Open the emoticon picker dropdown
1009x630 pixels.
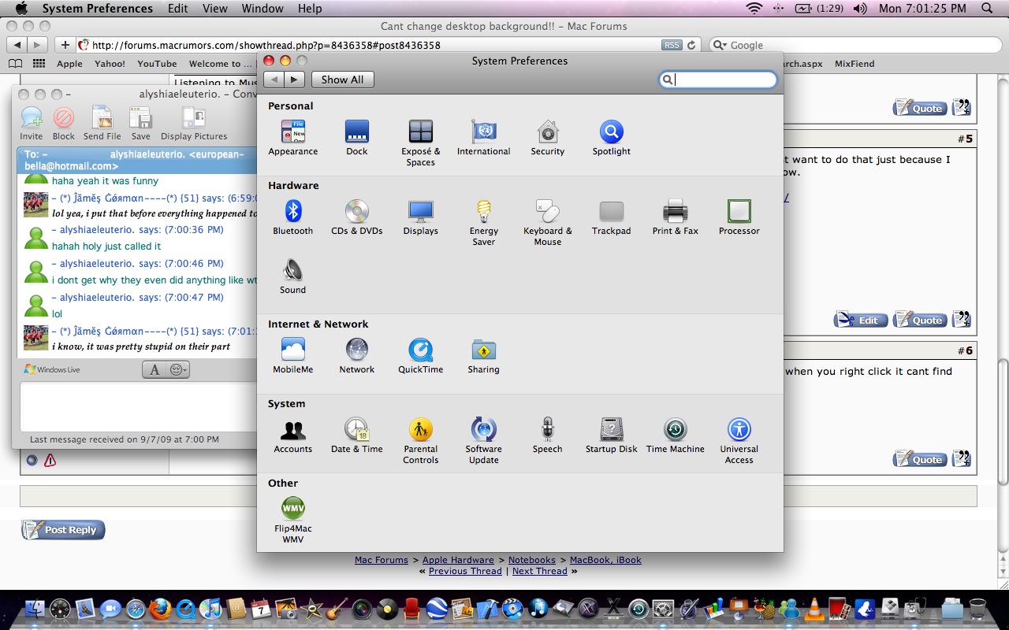point(178,369)
